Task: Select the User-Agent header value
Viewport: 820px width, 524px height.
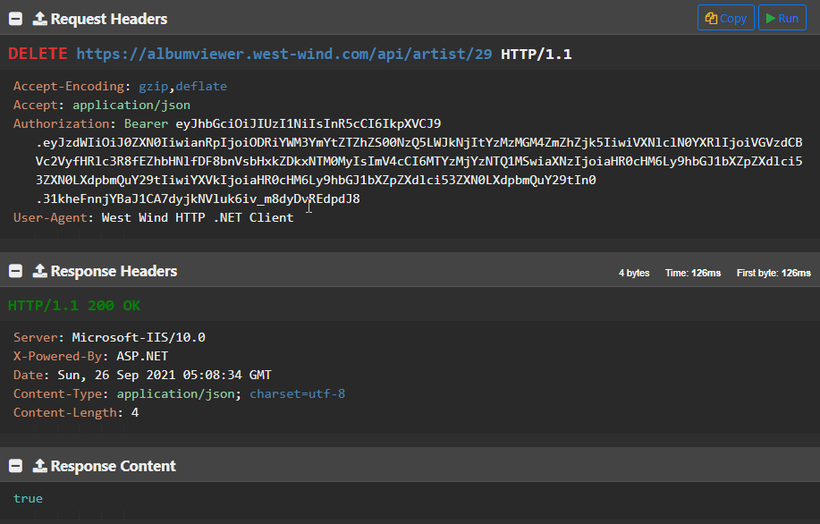Action: (197, 217)
